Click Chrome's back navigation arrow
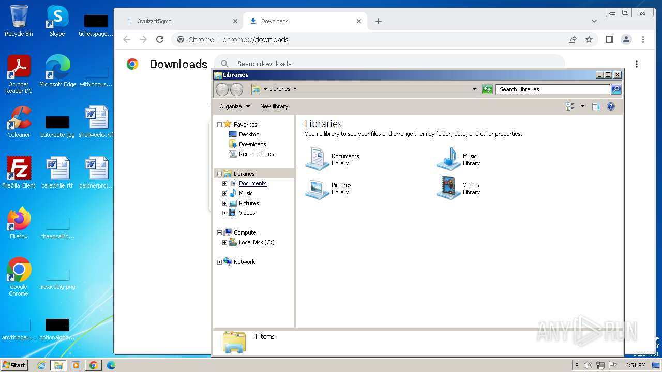 click(x=127, y=39)
